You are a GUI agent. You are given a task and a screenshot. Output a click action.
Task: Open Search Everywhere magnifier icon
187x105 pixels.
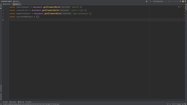coord(180,1)
